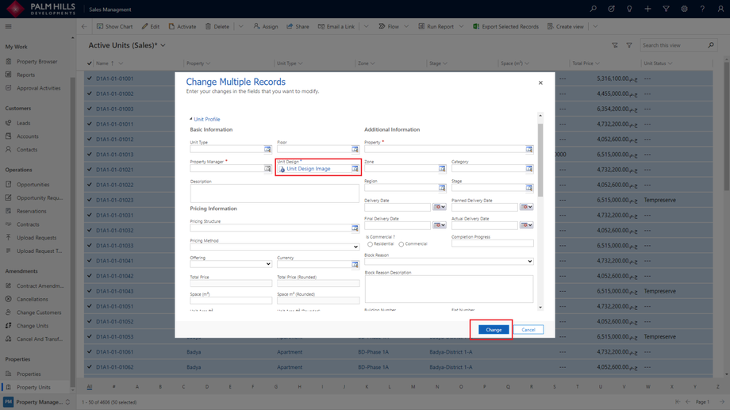Click the Property Manager lookup icon

(x=267, y=169)
